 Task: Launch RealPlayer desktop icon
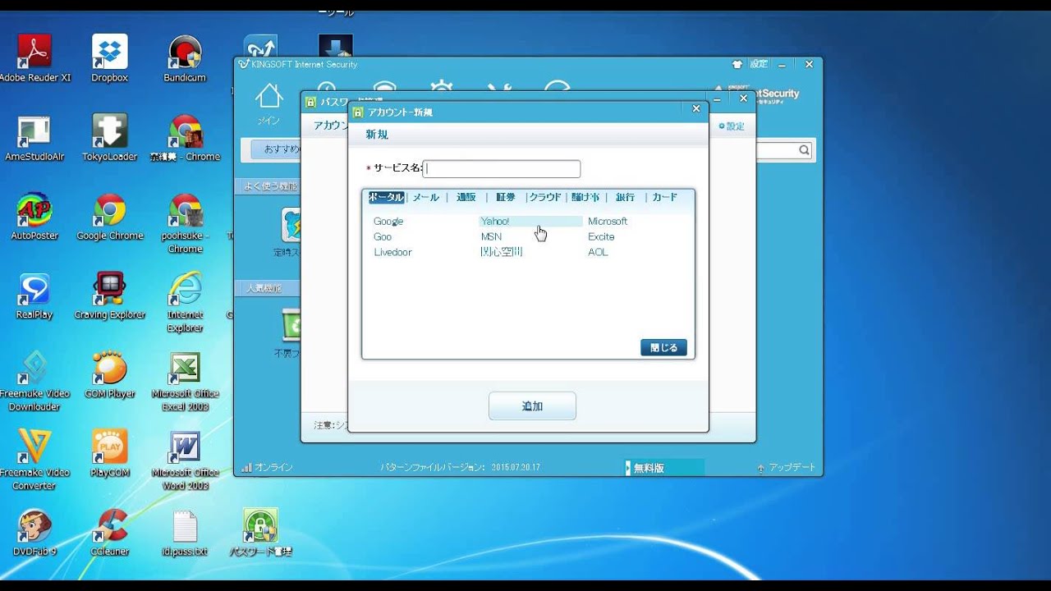coord(34,294)
